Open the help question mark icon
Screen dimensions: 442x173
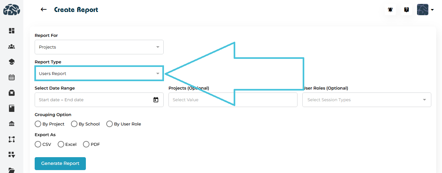coord(406,10)
